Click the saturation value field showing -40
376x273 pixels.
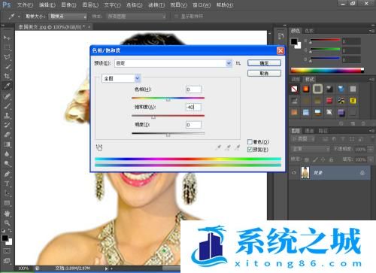pos(193,107)
